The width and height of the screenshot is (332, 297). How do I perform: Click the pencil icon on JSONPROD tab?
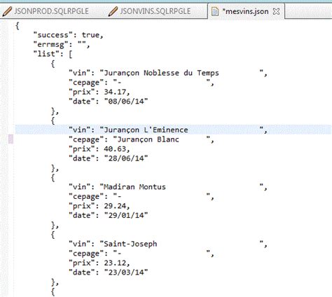7,11
